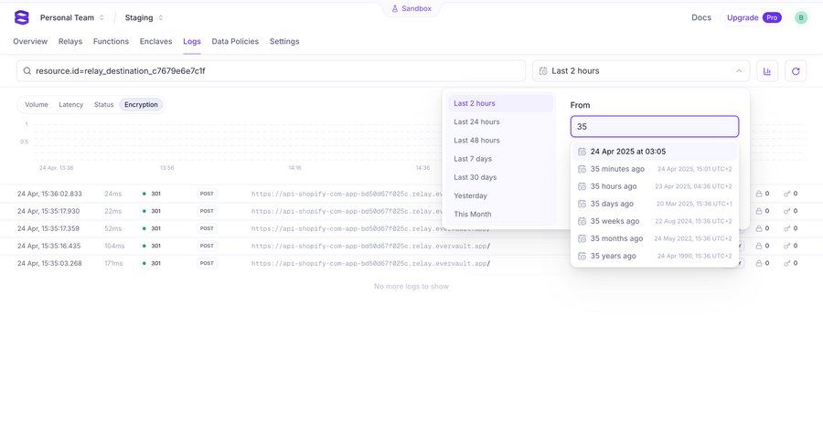Click the key icon on the 15:35:17.359 row

tap(786, 228)
